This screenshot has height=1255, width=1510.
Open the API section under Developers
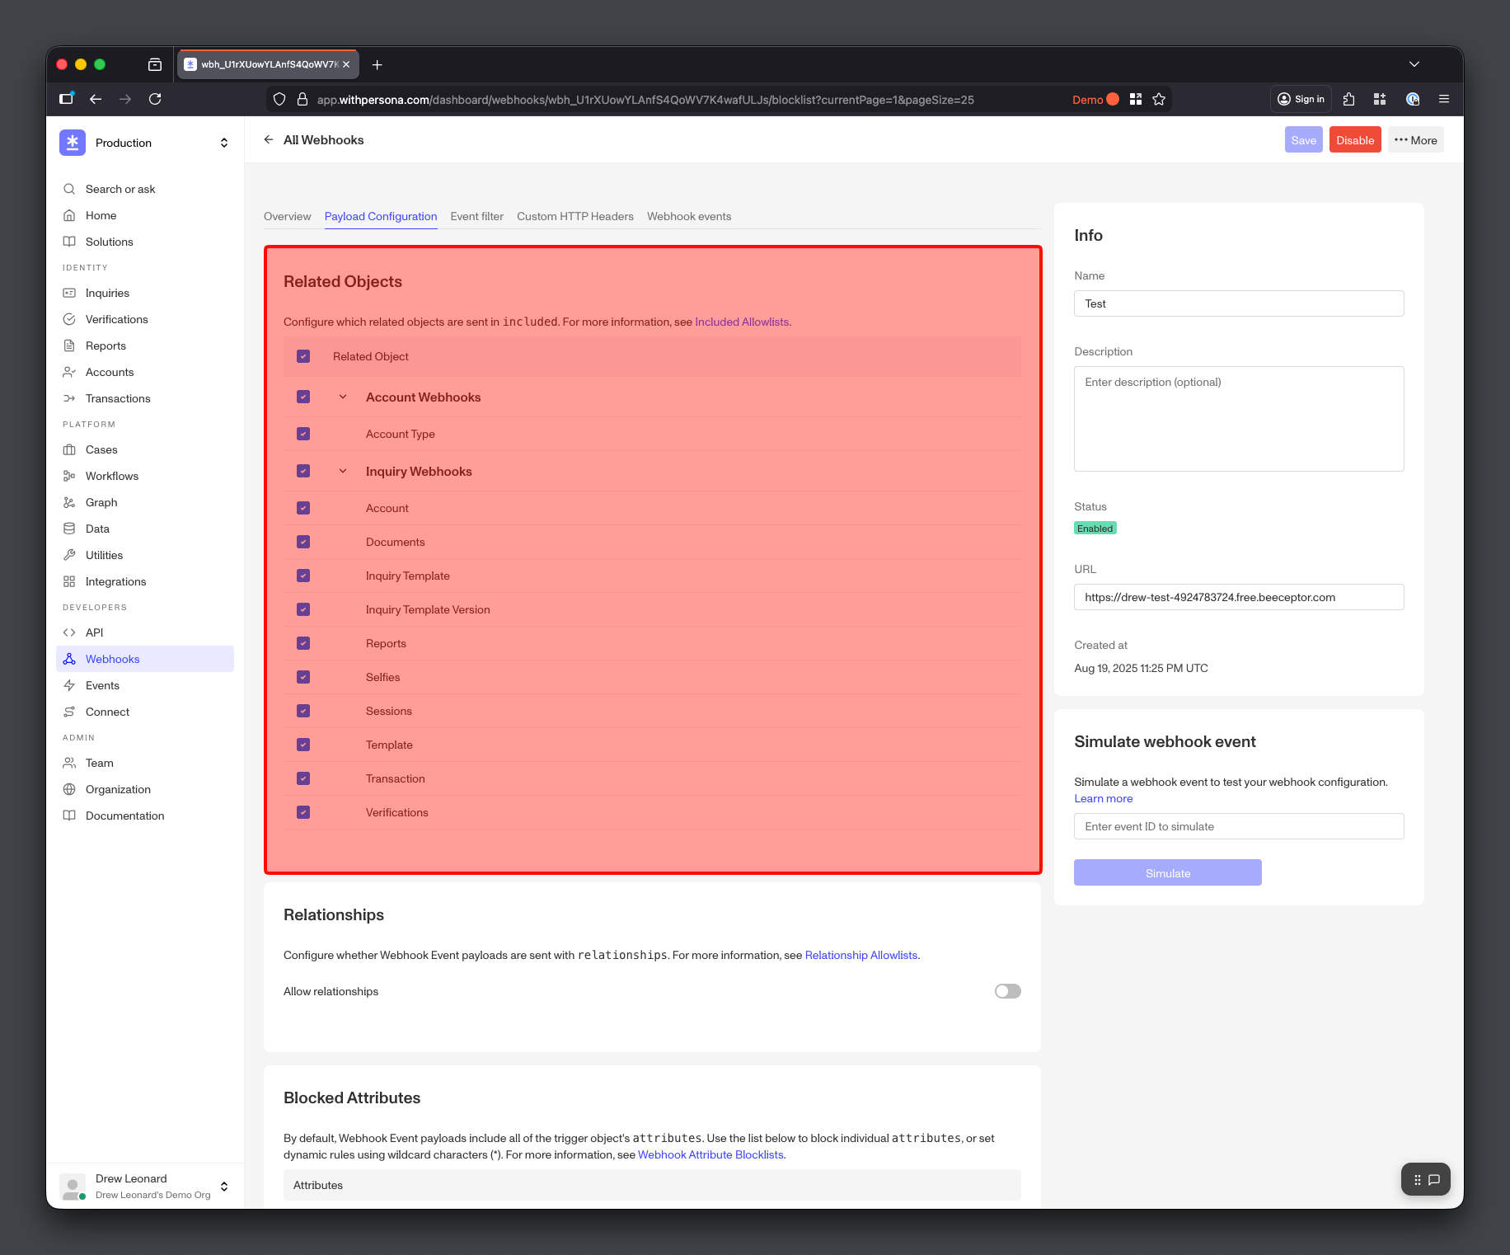click(x=95, y=632)
